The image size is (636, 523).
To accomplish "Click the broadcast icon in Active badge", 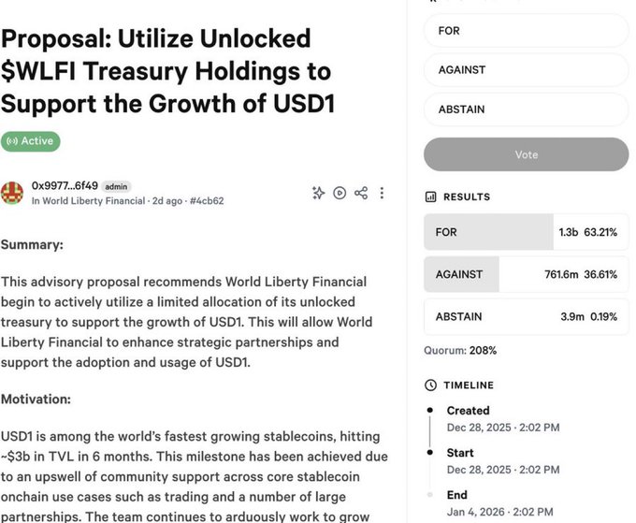I will click(x=12, y=141).
